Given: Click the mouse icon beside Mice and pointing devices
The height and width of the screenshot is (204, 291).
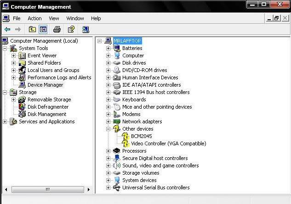Looking at the screenshot, I should 117,107.
